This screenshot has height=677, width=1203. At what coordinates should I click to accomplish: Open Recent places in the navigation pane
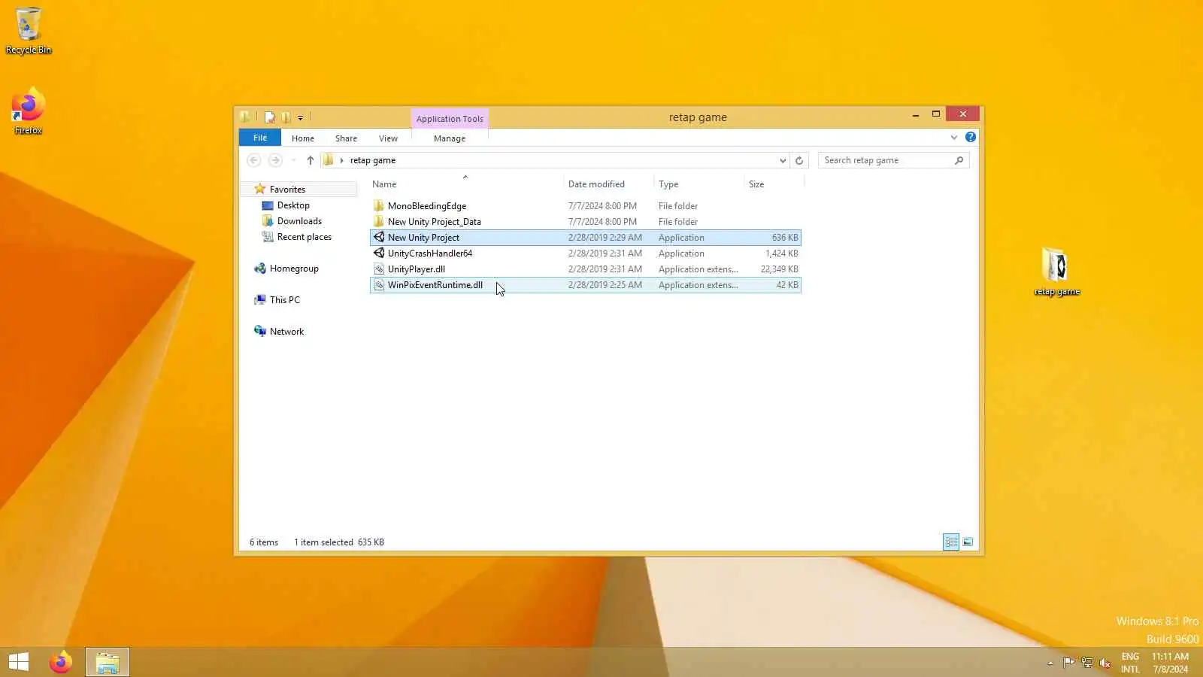(x=304, y=237)
